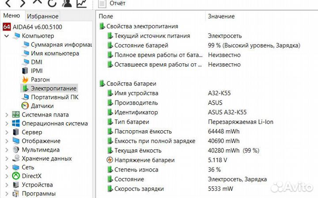Expand the Операционная система node

(x=7, y=124)
